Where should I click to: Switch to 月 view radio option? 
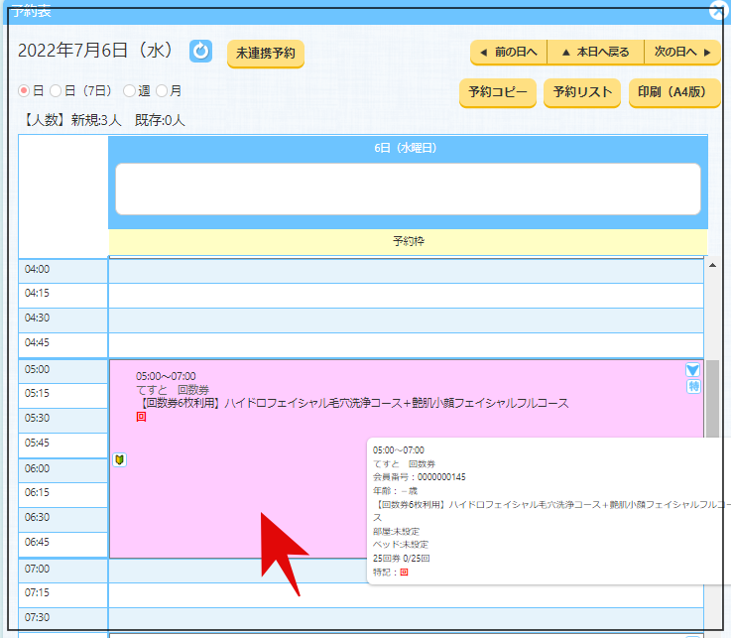point(162,90)
